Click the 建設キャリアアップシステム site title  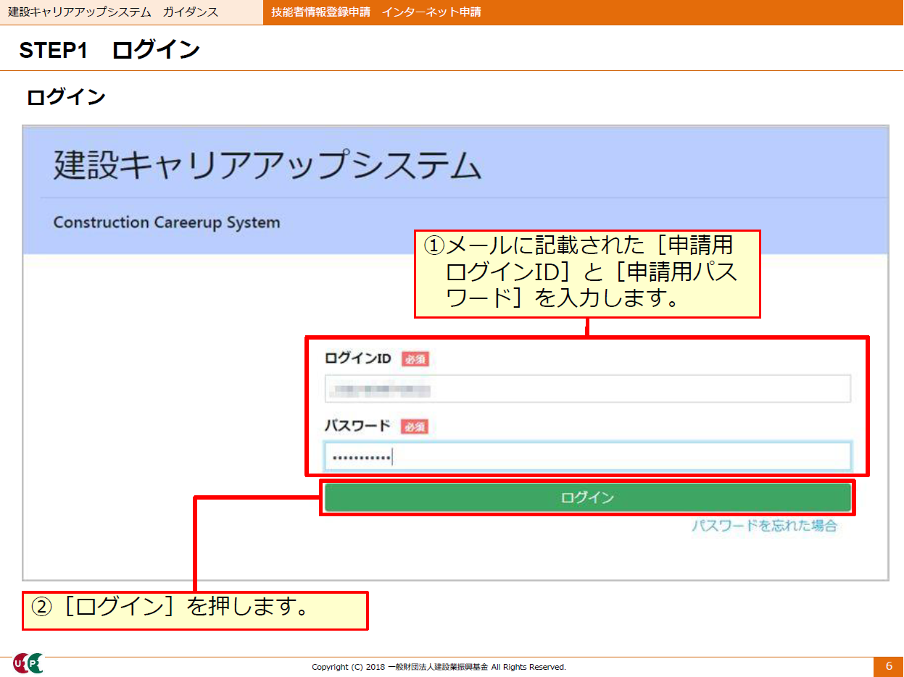pos(268,166)
